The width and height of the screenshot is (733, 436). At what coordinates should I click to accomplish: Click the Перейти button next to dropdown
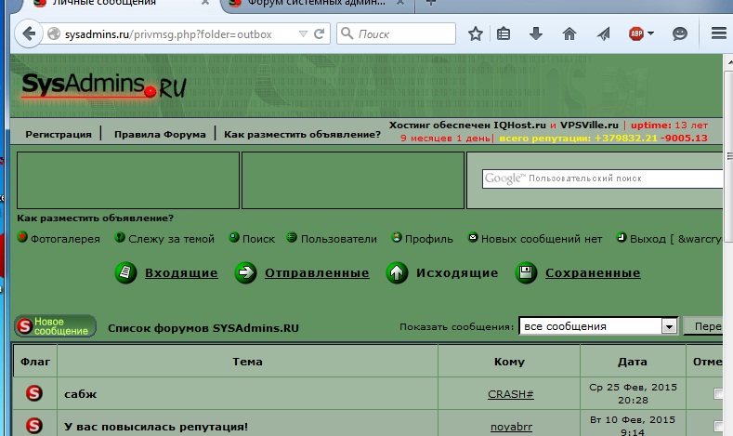(704, 326)
